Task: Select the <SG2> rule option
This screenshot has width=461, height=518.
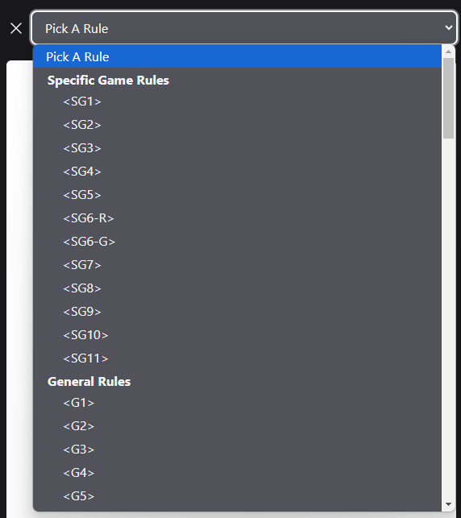Action: click(237, 125)
